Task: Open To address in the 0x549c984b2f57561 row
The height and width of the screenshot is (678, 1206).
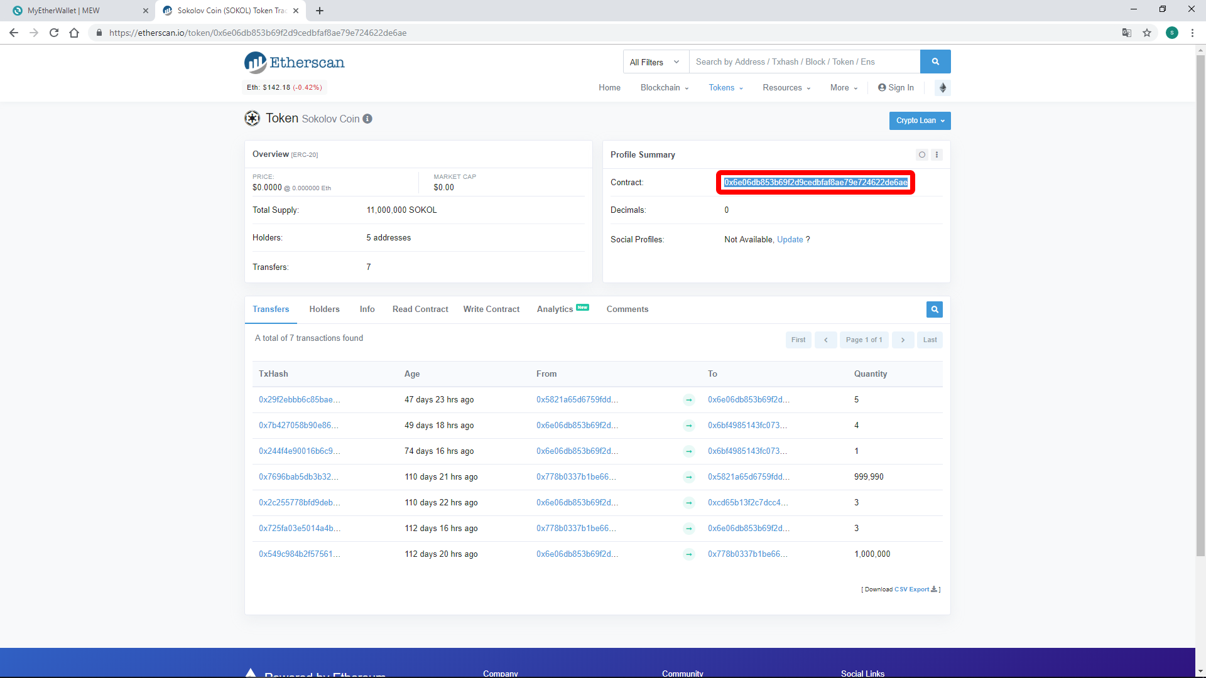Action: 747,554
